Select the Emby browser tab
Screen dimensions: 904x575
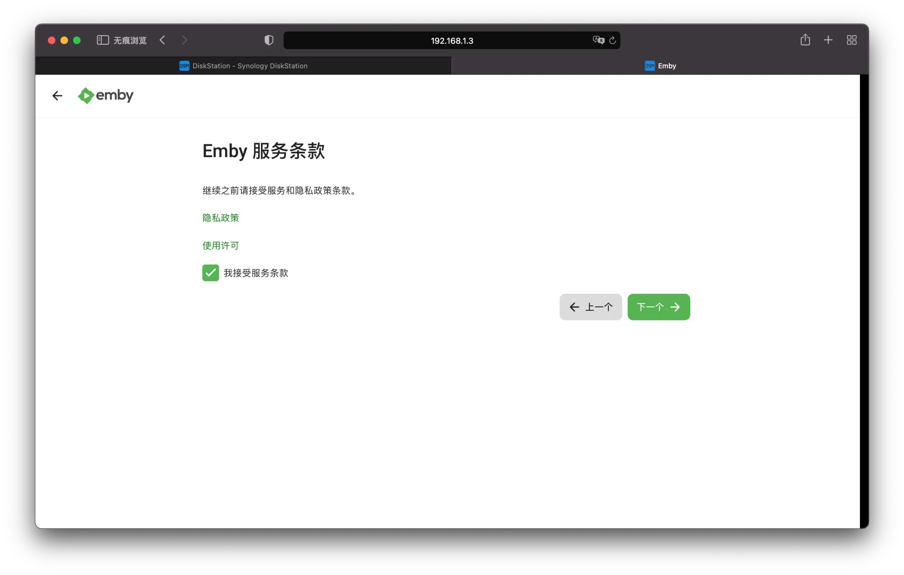click(x=660, y=66)
